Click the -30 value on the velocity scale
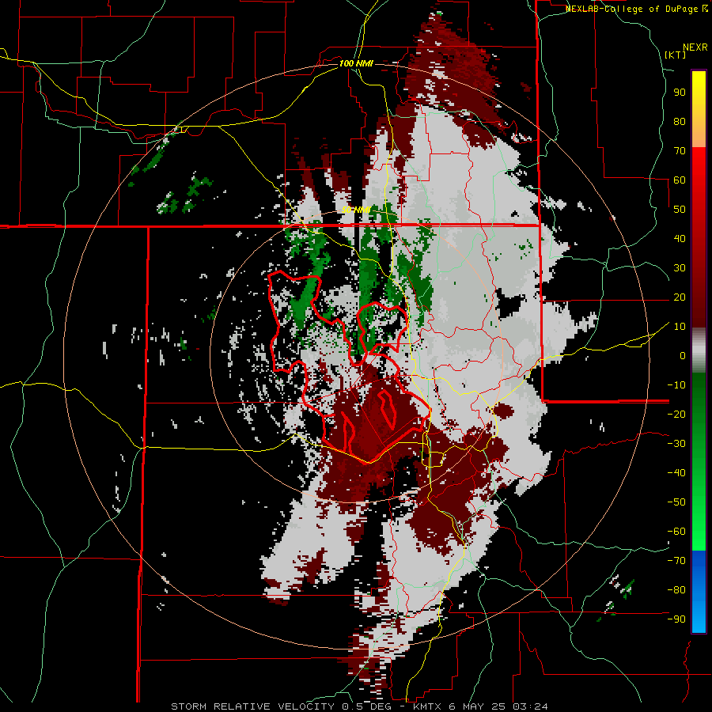Image resolution: width=712 pixels, height=712 pixels. [x=676, y=444]
